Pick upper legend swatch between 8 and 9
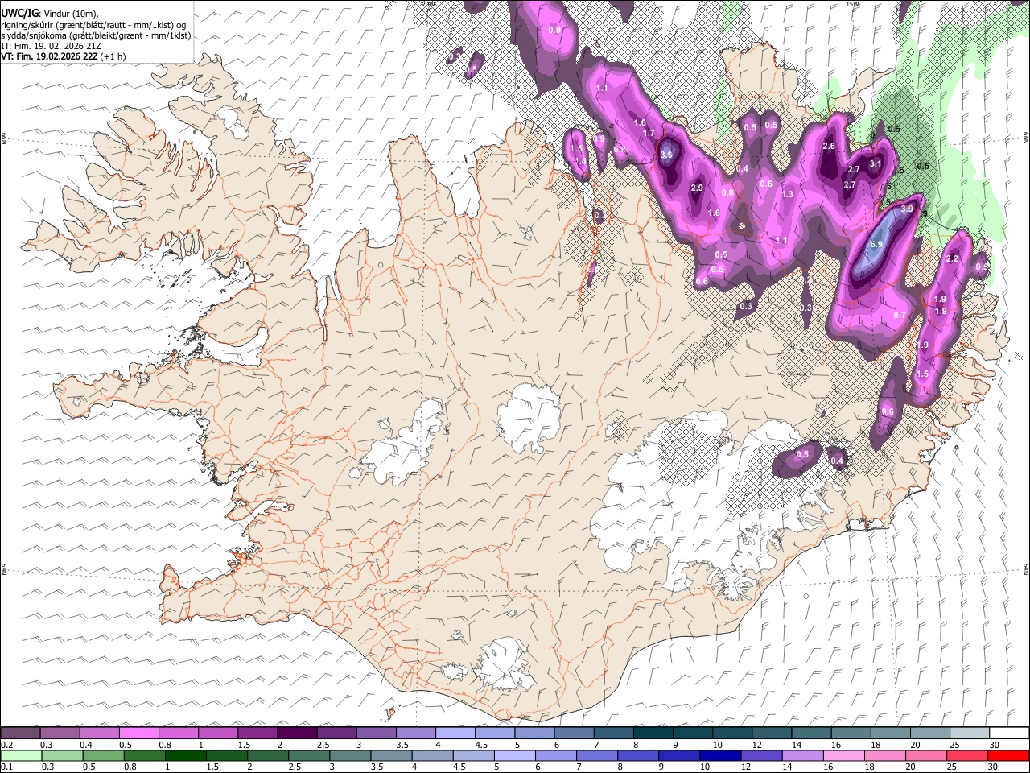1030x773 pixels. point(653,733)
